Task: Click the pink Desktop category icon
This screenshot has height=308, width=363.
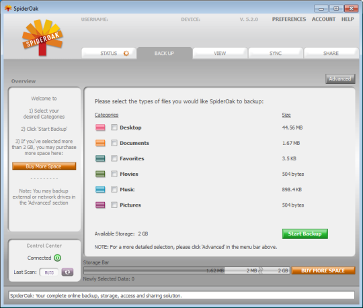Action: (100, 127)
